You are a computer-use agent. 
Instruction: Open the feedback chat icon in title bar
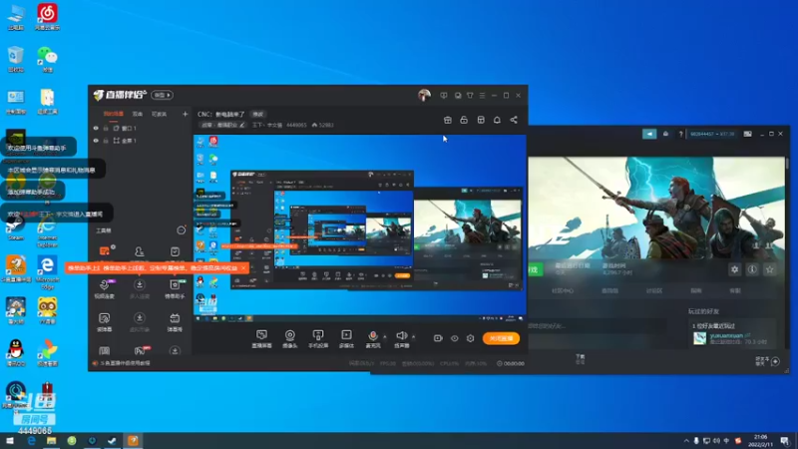444,95
